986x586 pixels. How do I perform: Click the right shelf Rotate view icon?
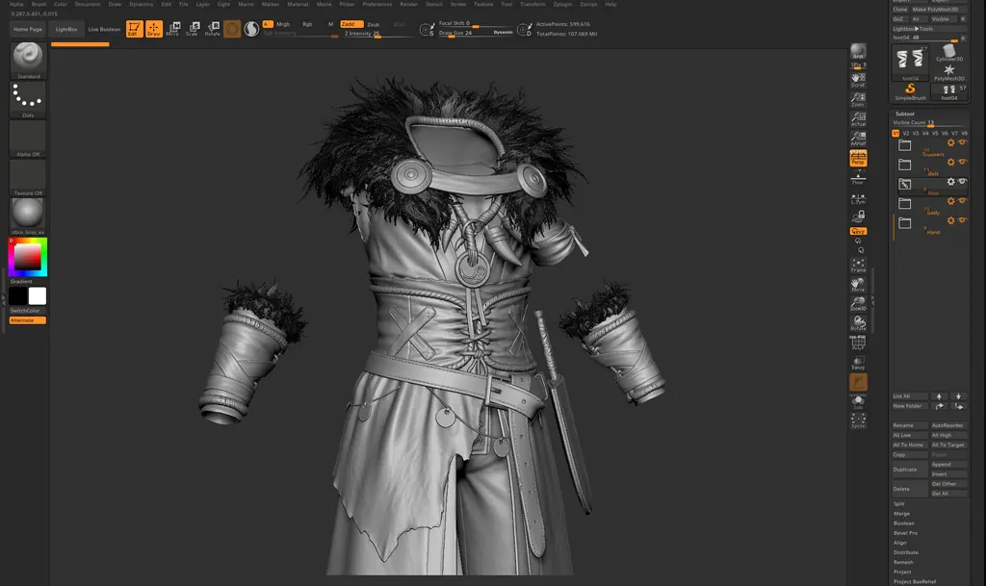858,323
